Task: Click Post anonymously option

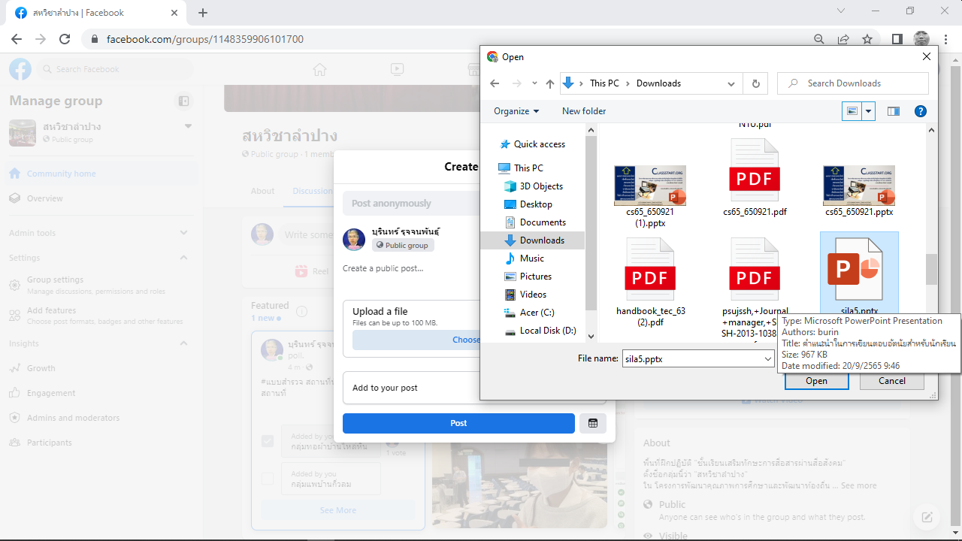Action: pyautogui.click(x=410, y=203)
